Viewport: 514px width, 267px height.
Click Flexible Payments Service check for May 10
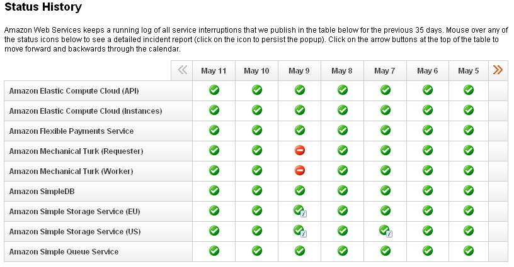point(257,131)
